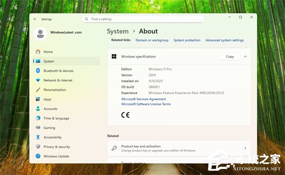Click the Home house icon
Viewport: 285px width, 175px height.
38,52
